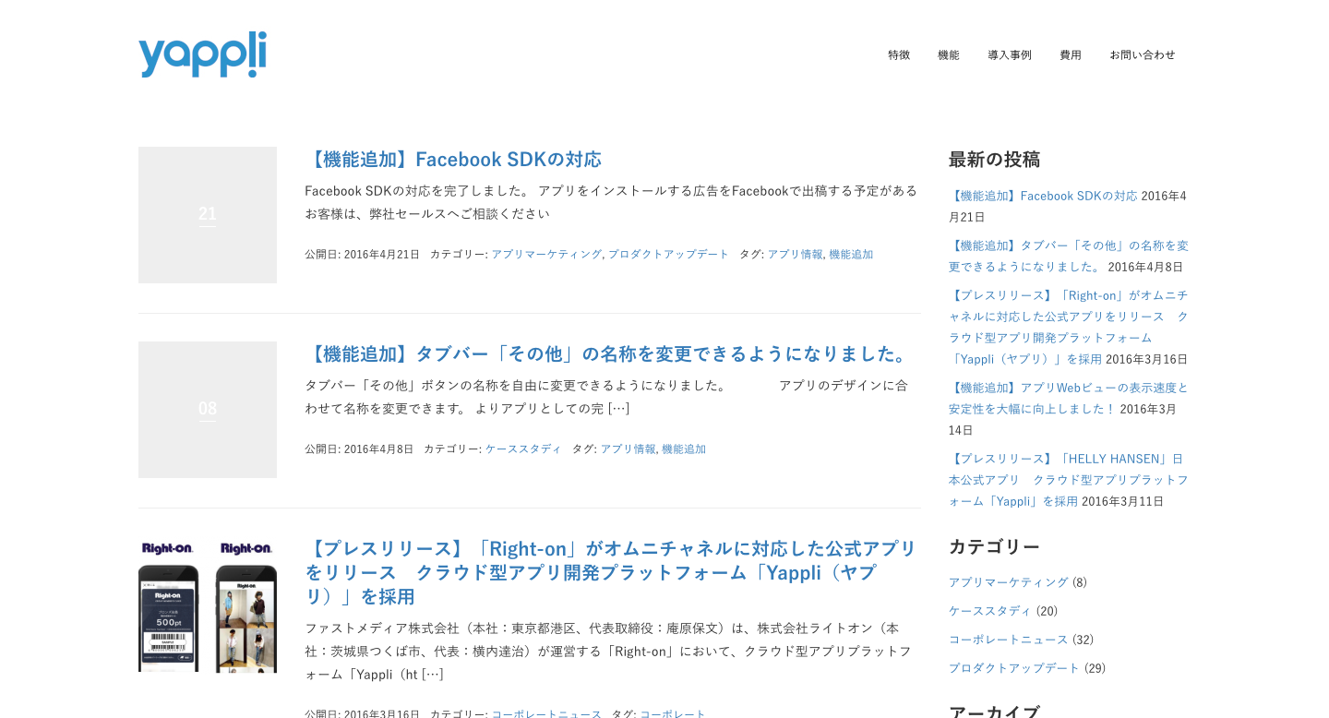Click the date 08 post thumbnail
This screenshot has height=718, width=1329.
(x=208, y=410)
